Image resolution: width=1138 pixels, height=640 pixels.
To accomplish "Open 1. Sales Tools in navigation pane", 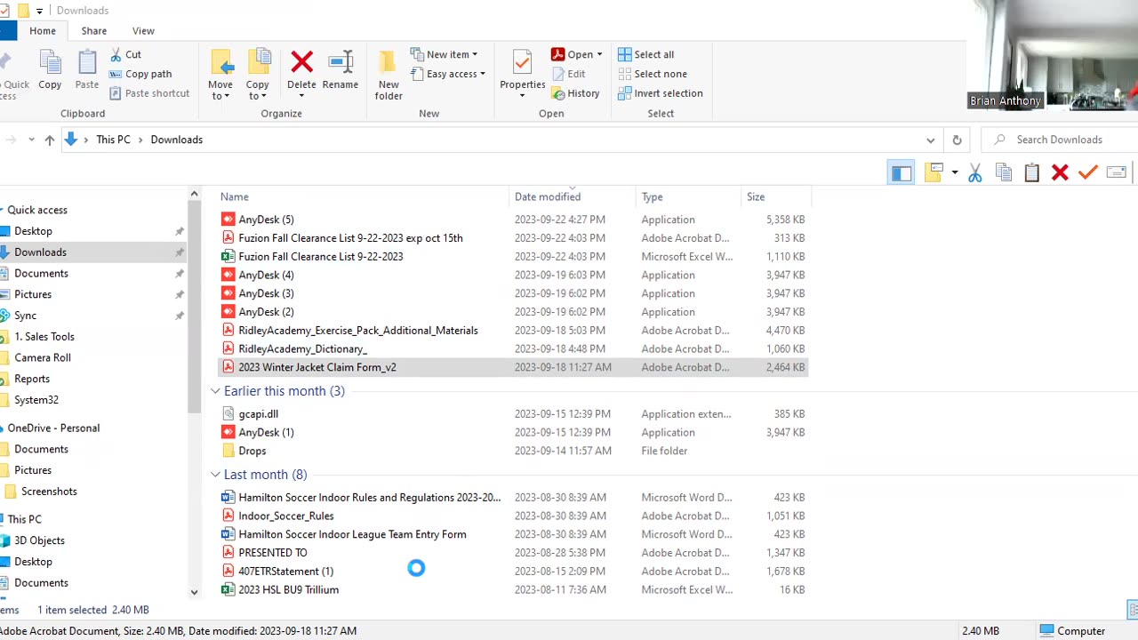I will click(x=44, y=337).
